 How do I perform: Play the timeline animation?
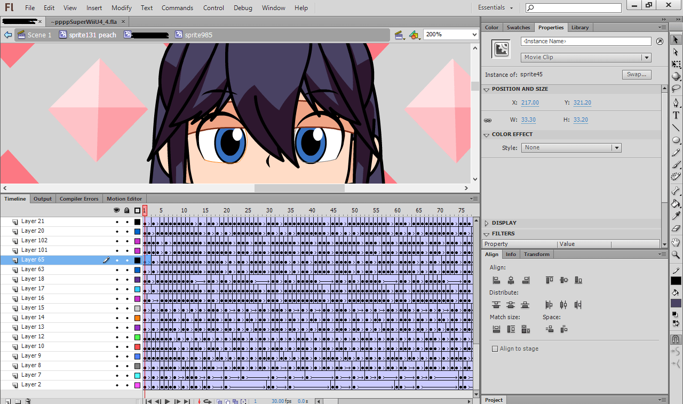(x=168, y=401)
